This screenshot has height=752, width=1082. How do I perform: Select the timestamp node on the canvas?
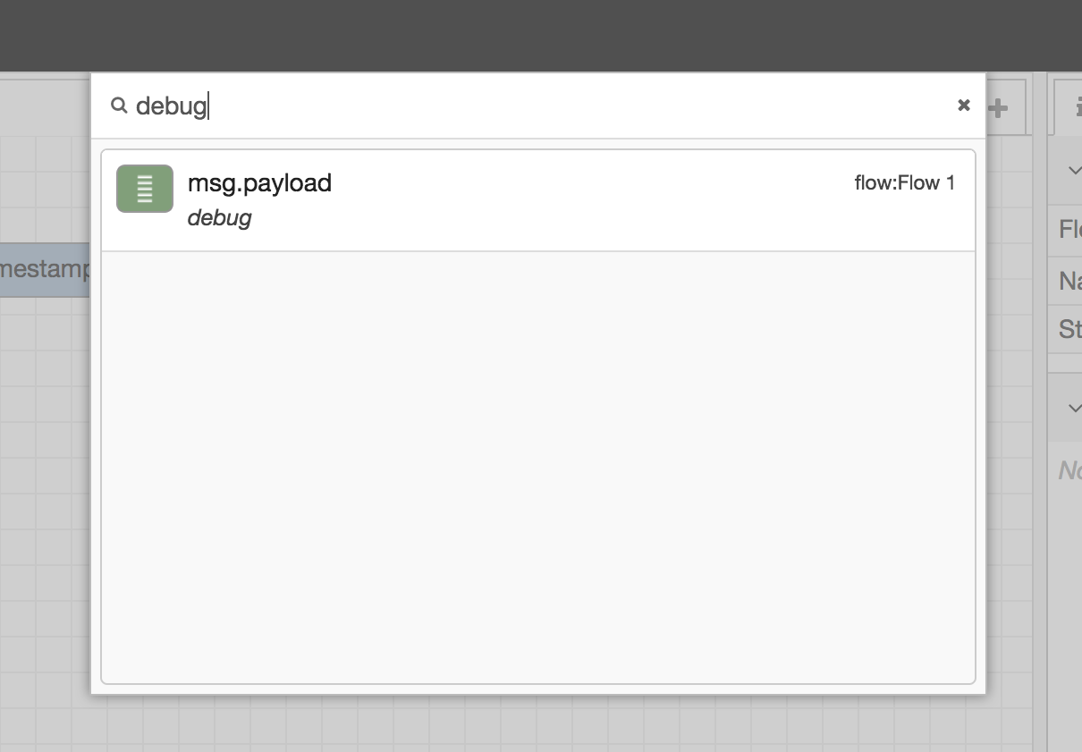click(x=45, y=269)
